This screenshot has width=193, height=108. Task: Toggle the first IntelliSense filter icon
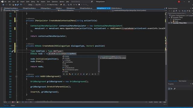pos(64,74)
